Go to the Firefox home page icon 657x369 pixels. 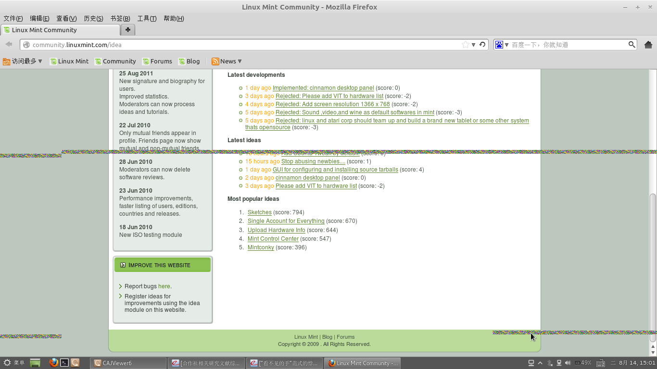[648, 45]
